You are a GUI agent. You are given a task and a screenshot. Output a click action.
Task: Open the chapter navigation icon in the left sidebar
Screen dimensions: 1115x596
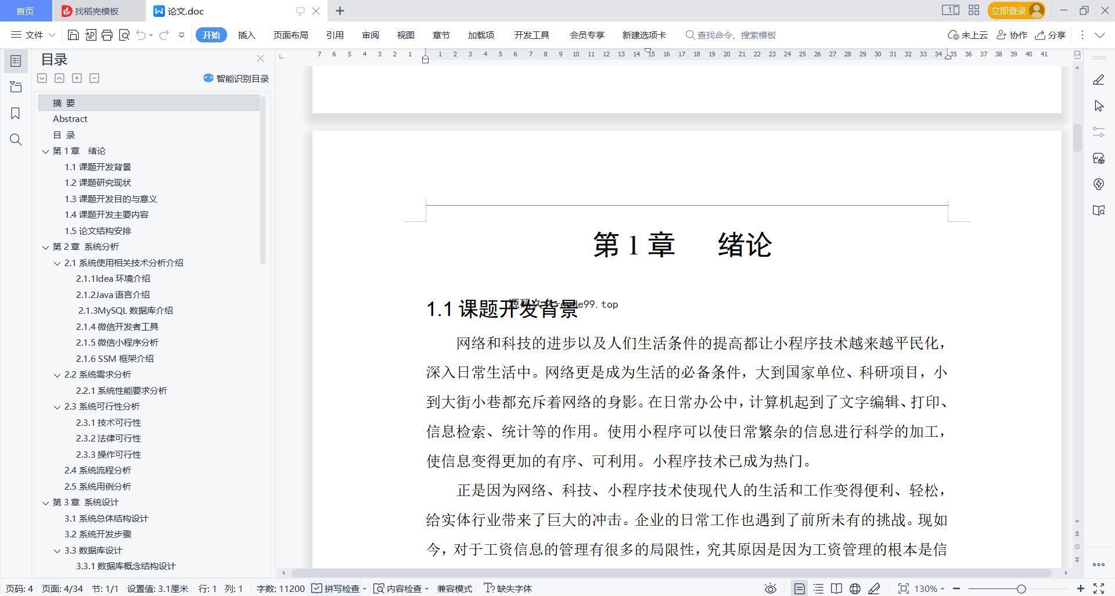[x=16, y=87]
